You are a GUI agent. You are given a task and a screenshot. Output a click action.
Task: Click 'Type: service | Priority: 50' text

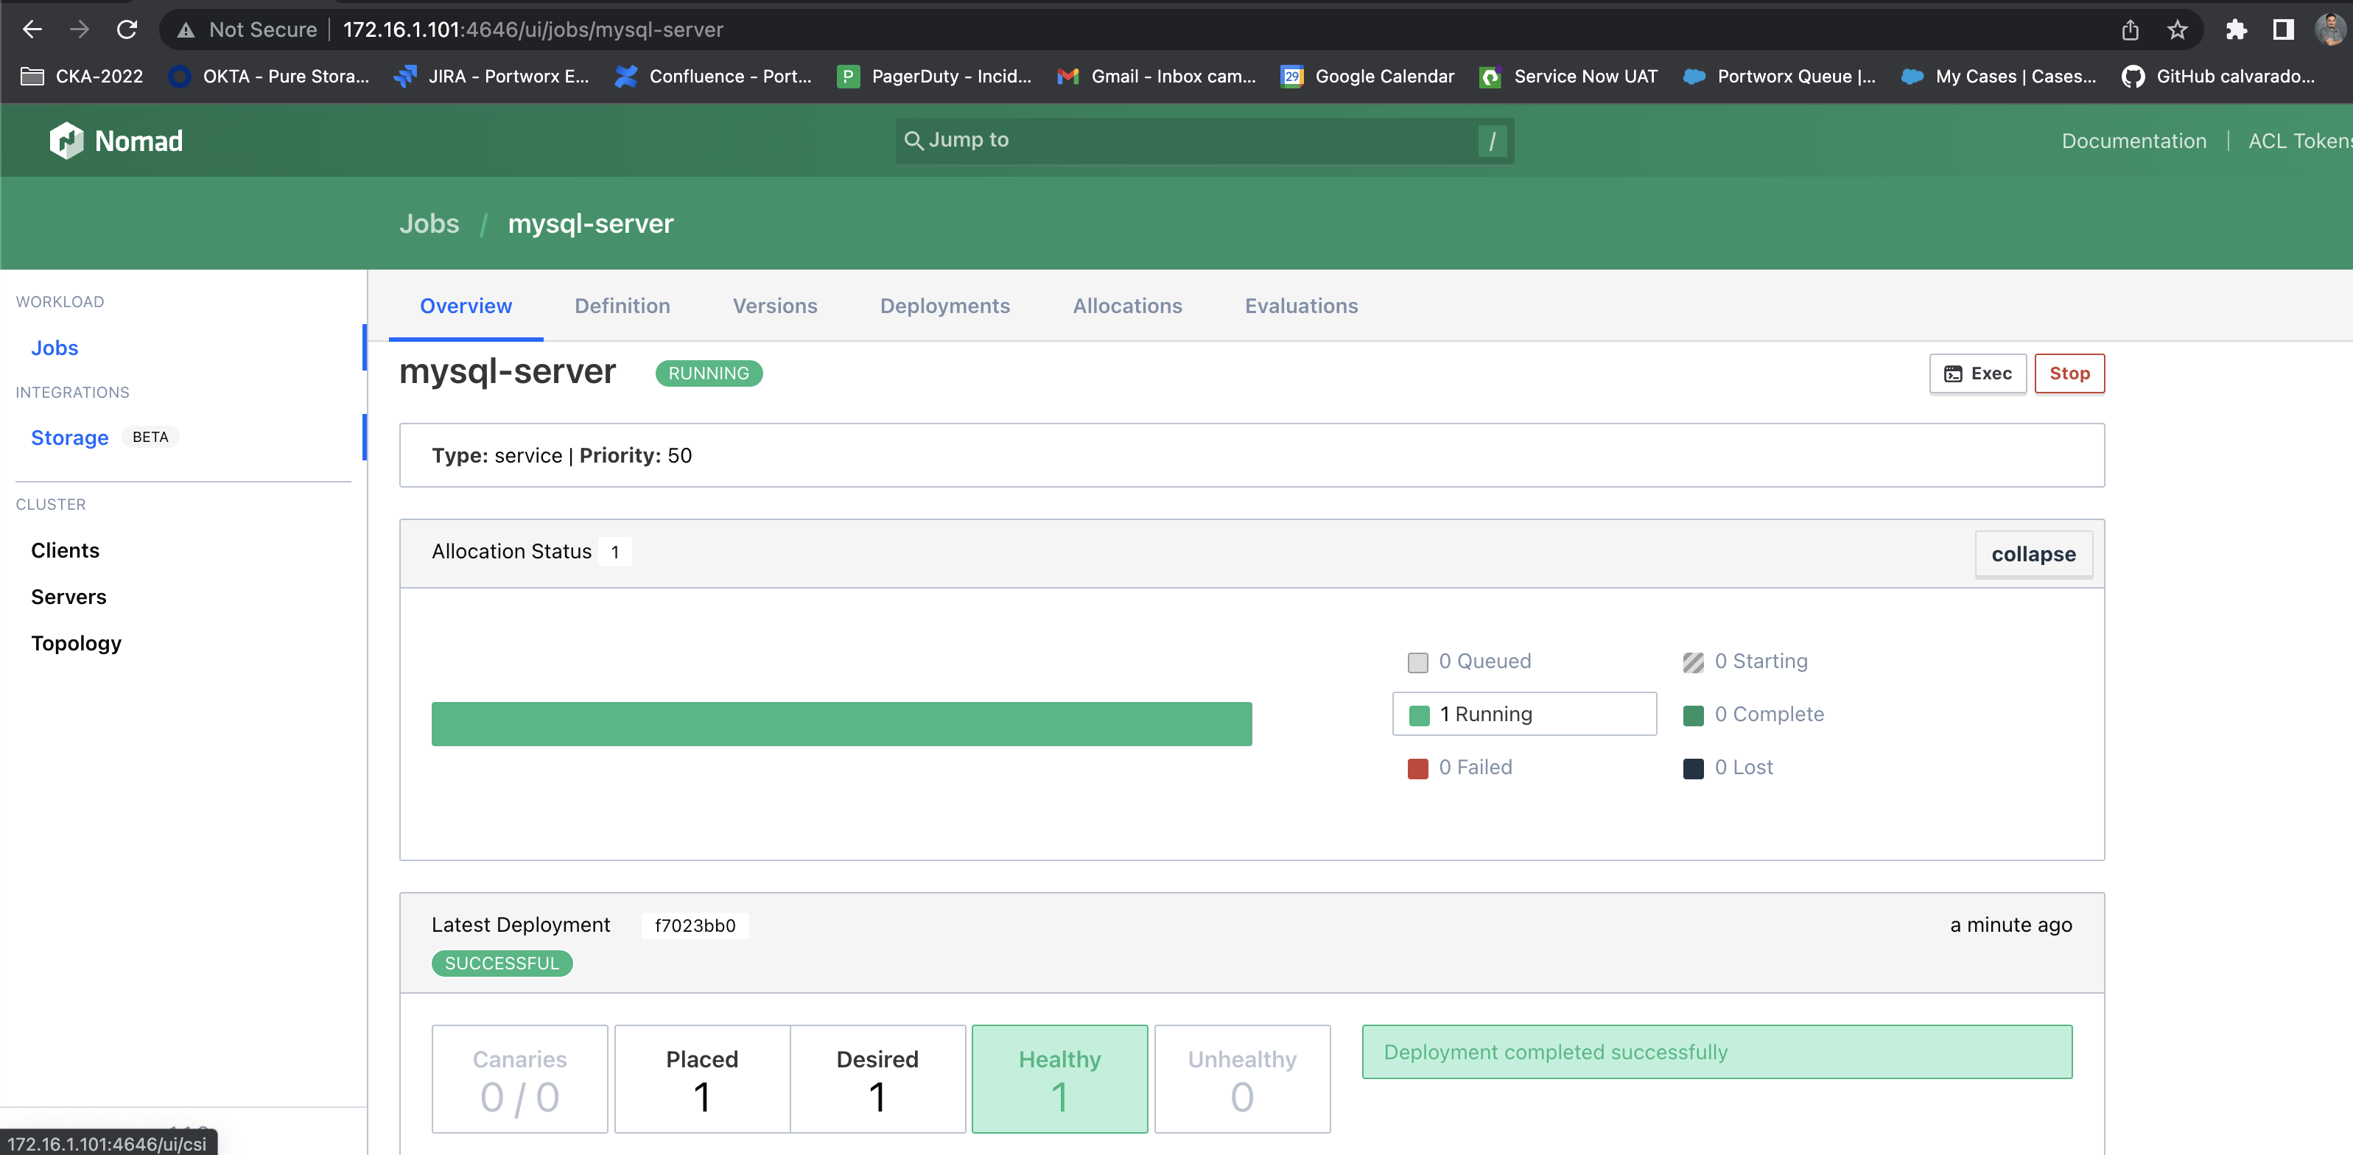[562, 456]
